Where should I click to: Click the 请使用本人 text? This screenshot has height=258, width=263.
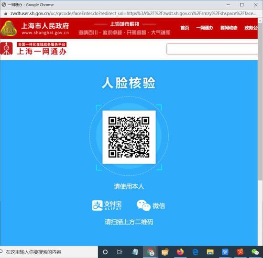point(129,186)
